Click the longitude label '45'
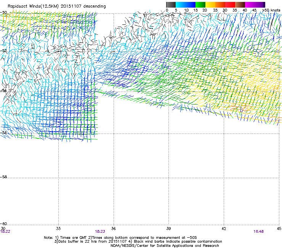 pyautogui.click(x=279, y=229)
